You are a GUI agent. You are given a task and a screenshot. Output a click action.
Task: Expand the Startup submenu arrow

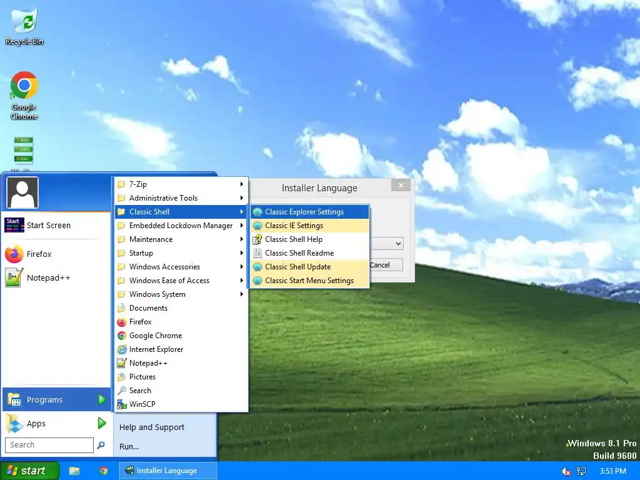(242, 253)
